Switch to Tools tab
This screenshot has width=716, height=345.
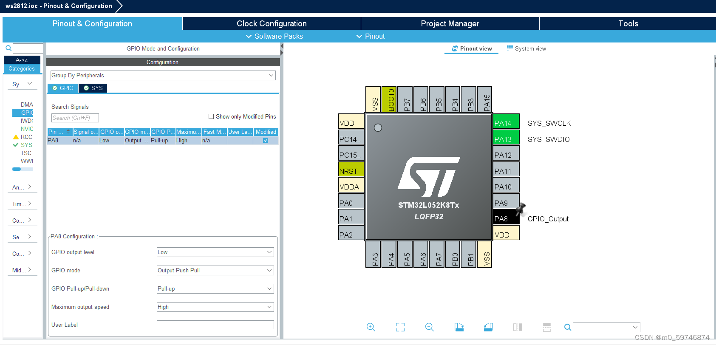(628, 24)
